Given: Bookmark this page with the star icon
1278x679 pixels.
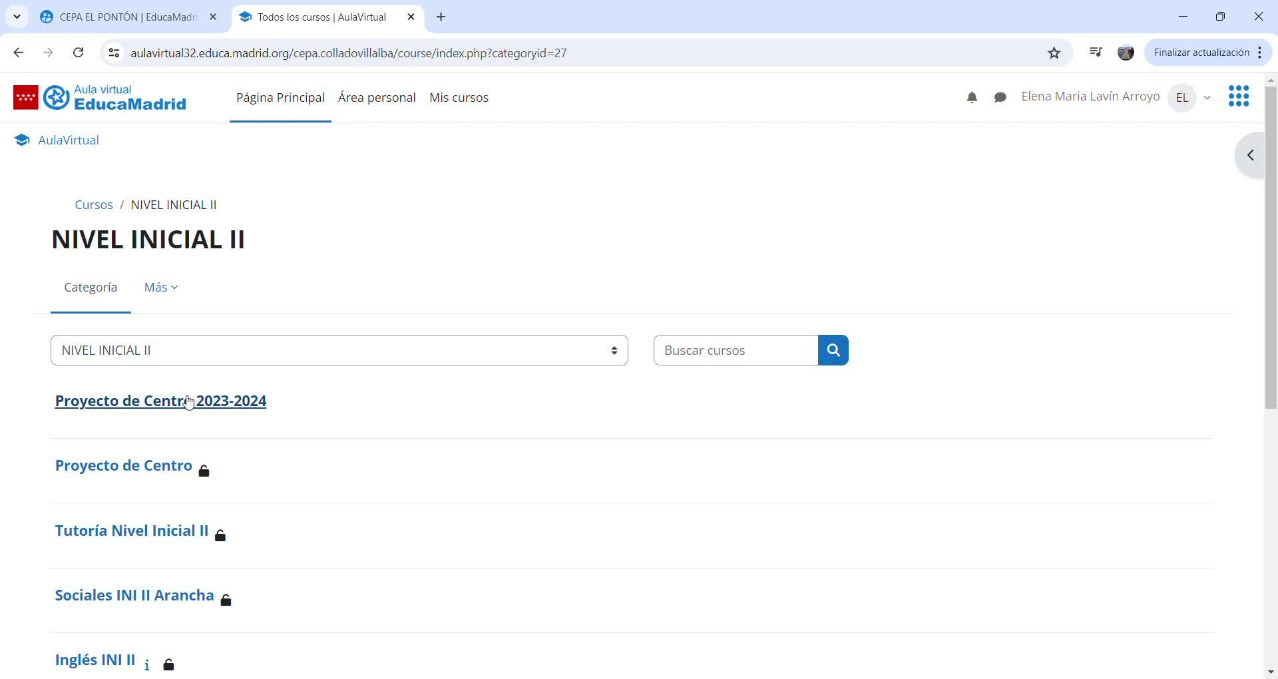Looking at the screenshot, I should click(1054, 53).
